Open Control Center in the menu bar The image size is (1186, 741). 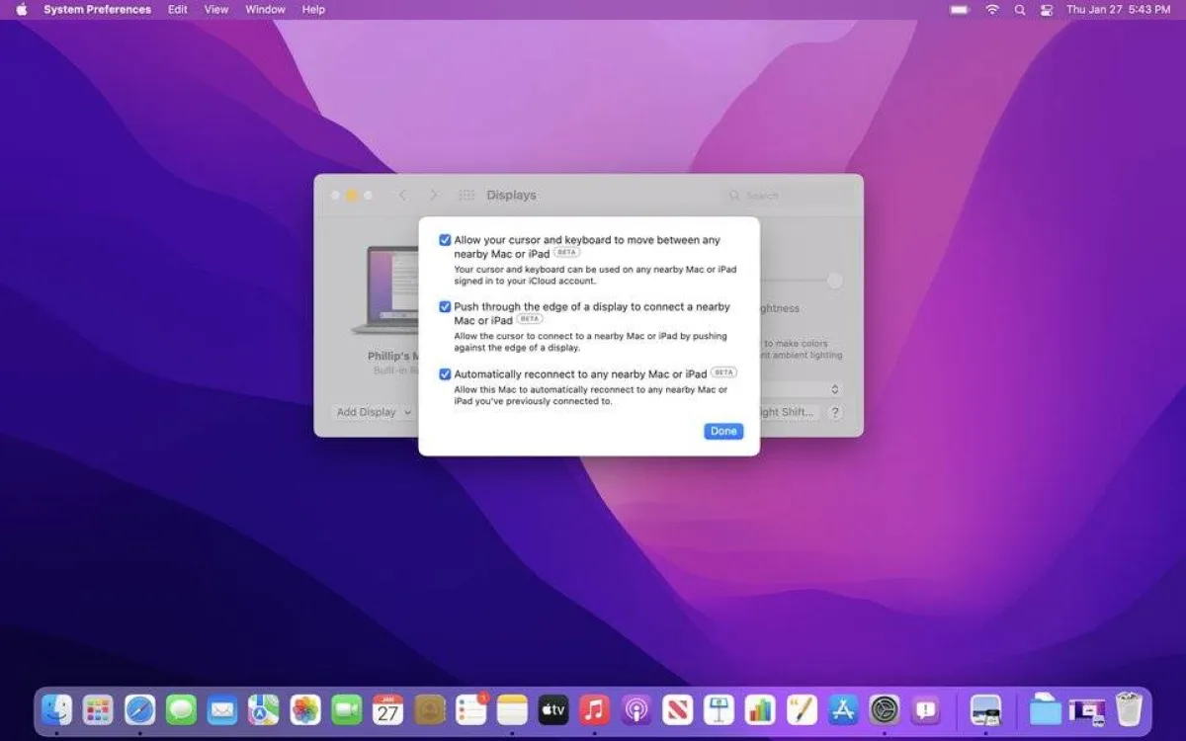[x=1047, y=10]
